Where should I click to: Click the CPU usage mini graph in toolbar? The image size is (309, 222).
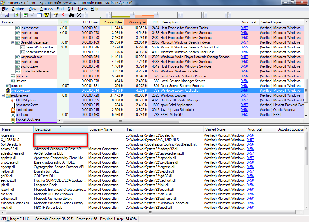point(97,15)
